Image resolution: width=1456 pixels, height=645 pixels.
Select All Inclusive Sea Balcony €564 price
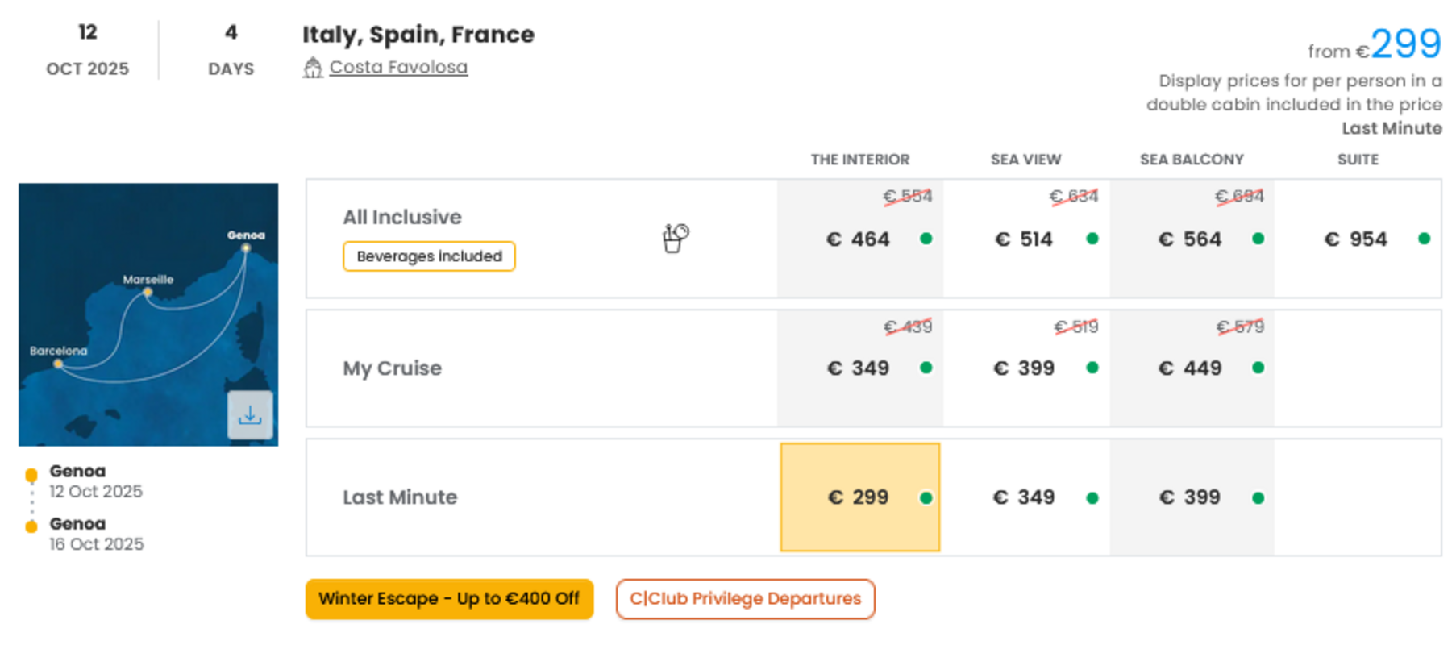1192,239
